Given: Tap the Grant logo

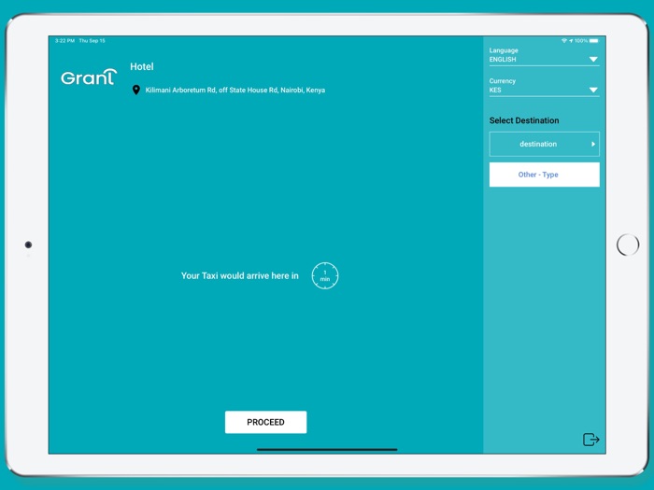Looking at the screenshot, I should tap(89, 77).
